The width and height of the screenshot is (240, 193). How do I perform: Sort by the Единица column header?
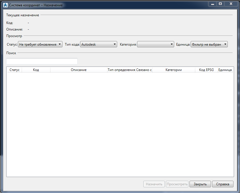(225, 70)
